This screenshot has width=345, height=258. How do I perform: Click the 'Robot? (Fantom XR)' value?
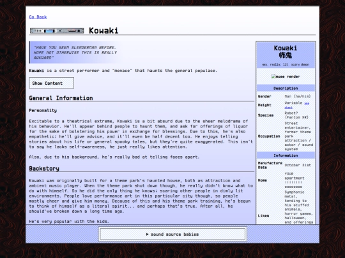[x=296, y=115]
